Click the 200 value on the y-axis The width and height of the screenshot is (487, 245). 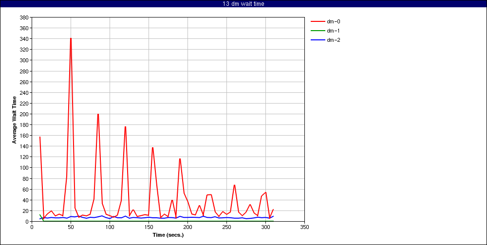pyautogui.click(x=24, y=114)
